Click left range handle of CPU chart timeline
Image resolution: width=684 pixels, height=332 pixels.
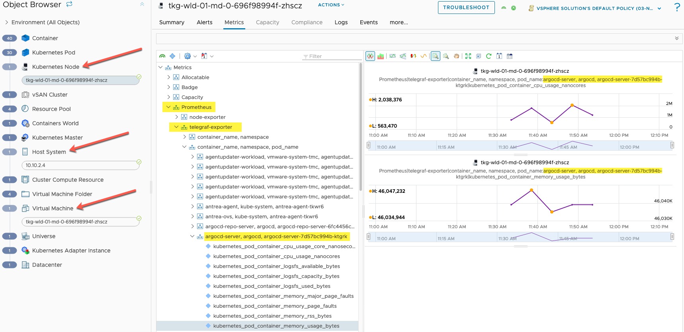point(369,145)
